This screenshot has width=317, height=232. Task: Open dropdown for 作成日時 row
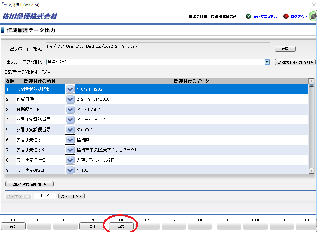click(70, 99)
